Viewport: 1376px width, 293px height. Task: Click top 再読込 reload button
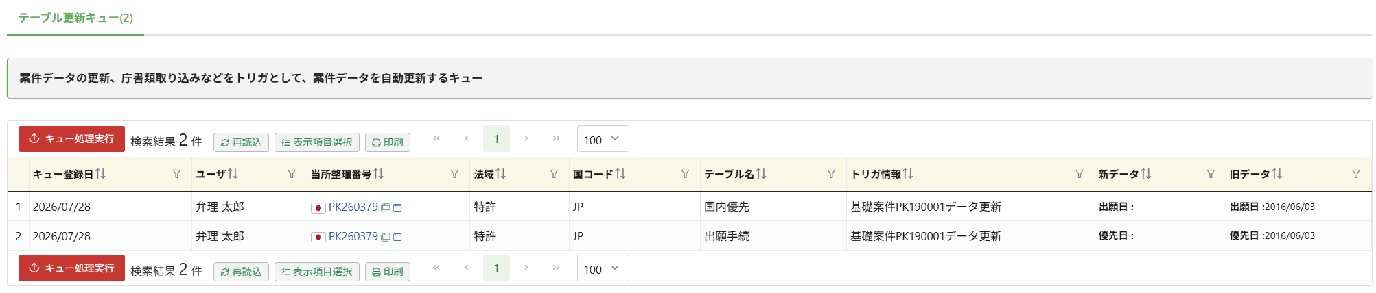click(x=241, y=142)
